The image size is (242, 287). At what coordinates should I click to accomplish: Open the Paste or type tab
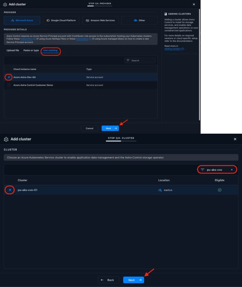click(x=31, y=50)
